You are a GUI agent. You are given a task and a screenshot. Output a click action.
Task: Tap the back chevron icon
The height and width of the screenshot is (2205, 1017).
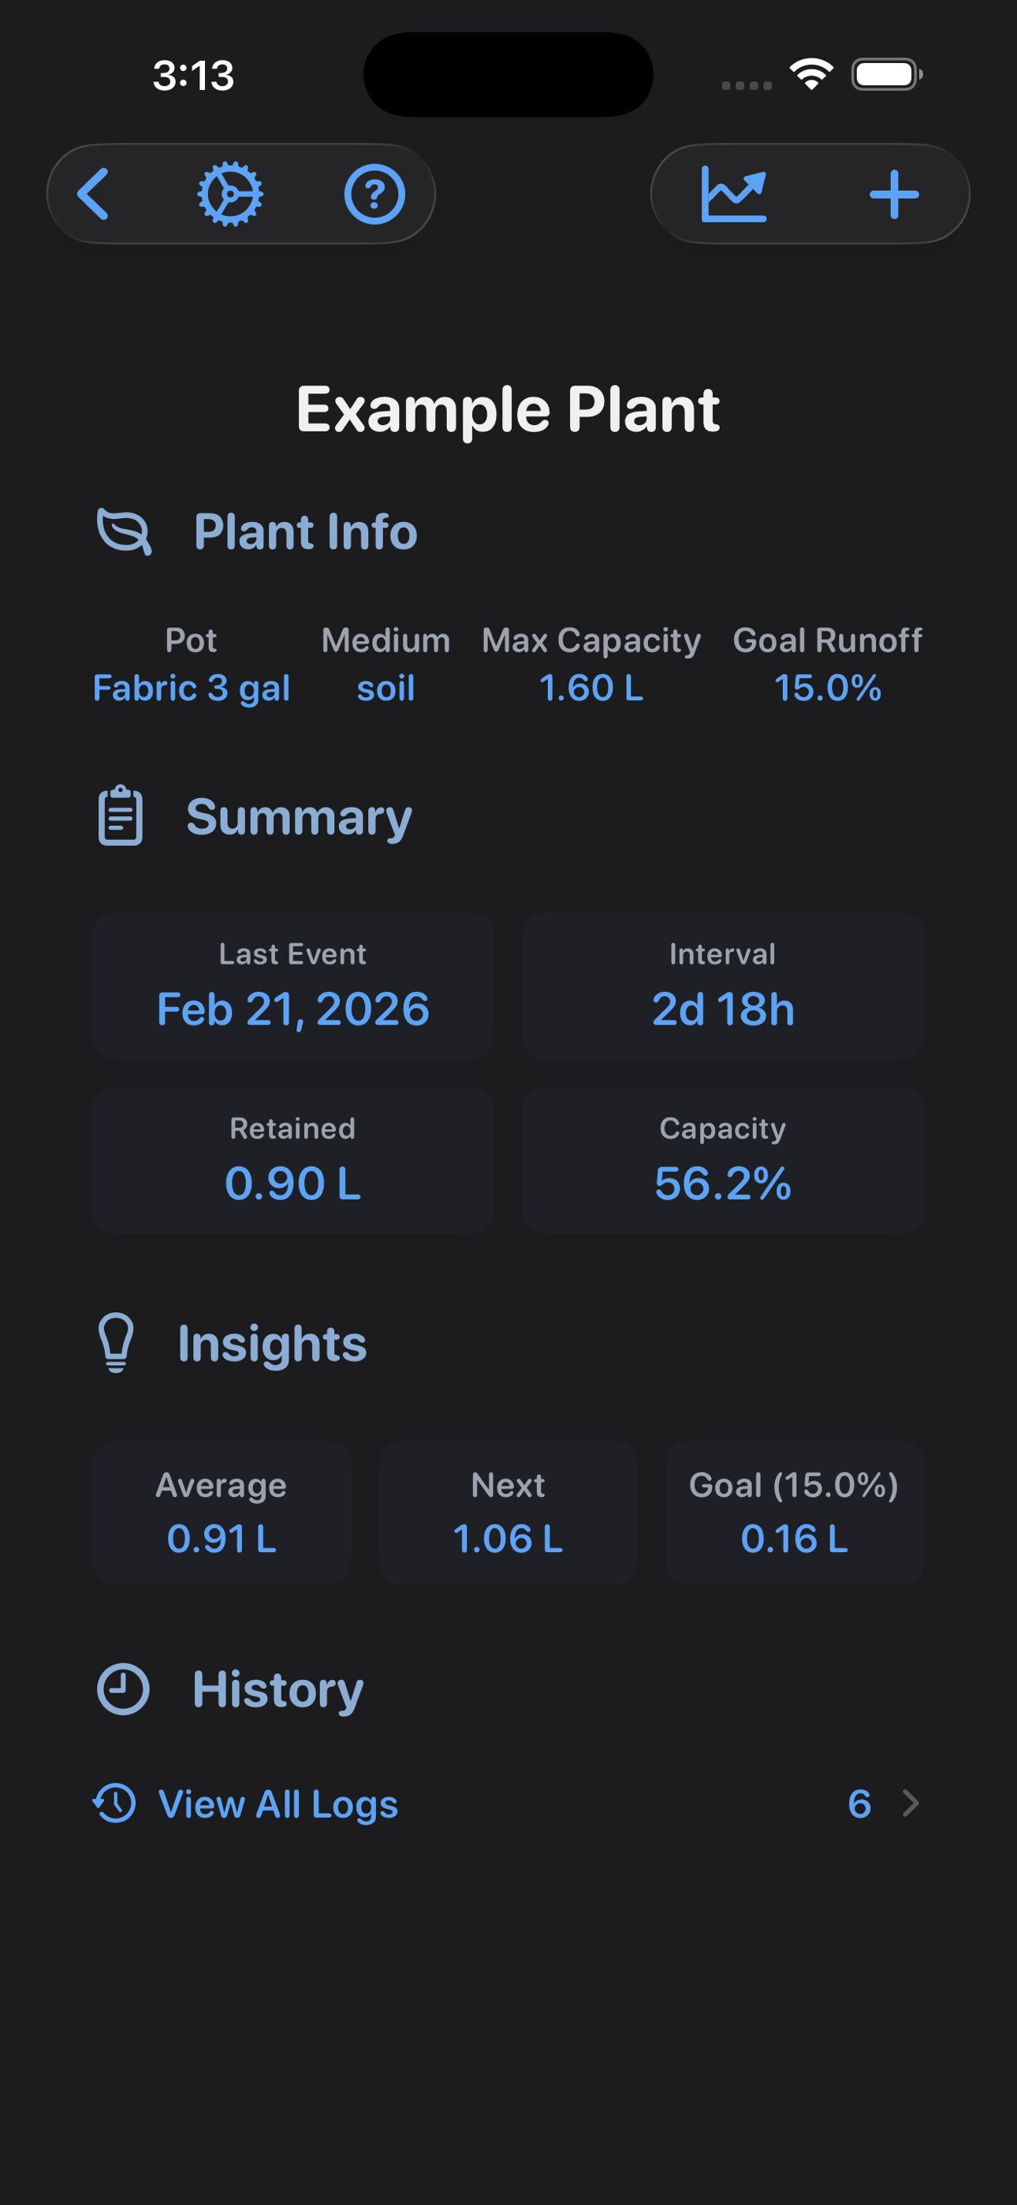tap(92, 194)
